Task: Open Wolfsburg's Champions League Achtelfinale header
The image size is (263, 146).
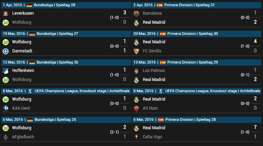Action: 66,91
